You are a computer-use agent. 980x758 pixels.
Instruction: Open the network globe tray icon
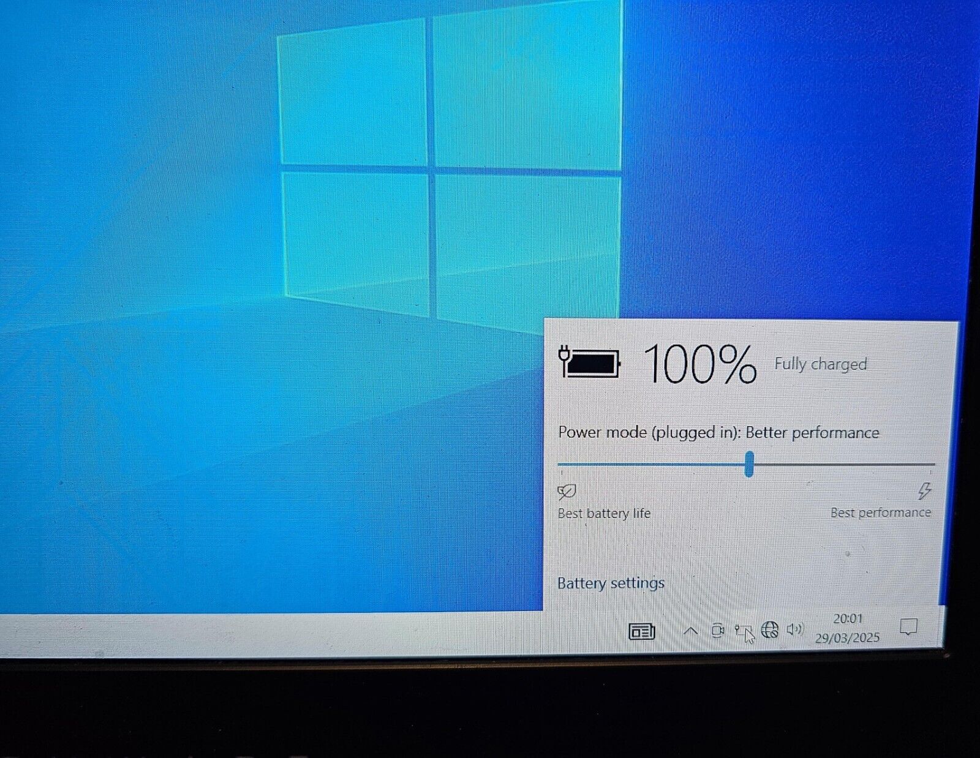pos(769,629)
